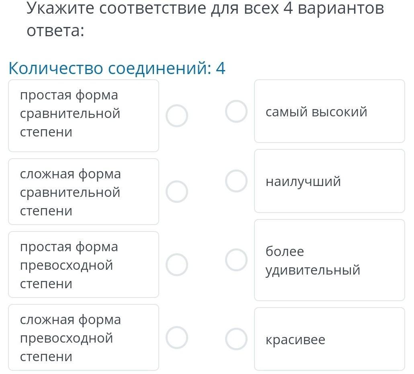
Task: Click the "простая форма сравнительной степени" card
Action: 83,116
